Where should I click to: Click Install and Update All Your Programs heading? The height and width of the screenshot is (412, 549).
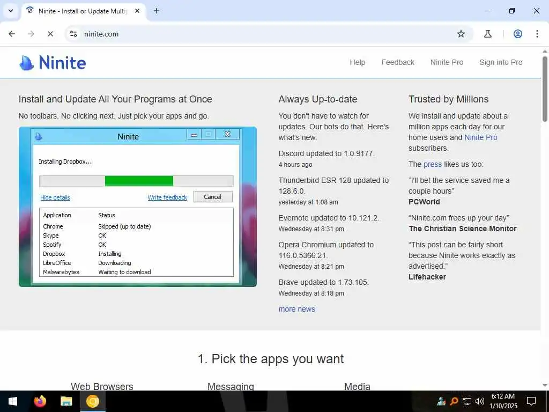pos(115,99)
